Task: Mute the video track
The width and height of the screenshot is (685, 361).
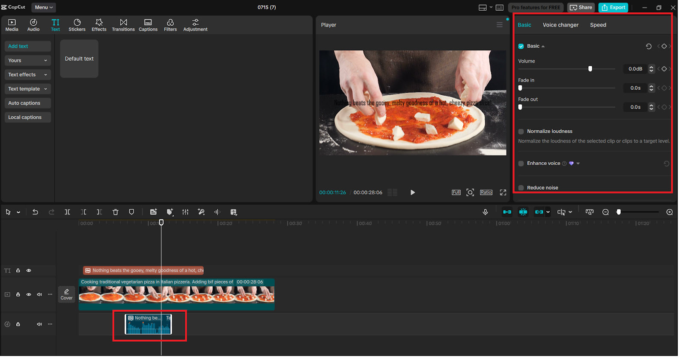Action: pos(39,294)
